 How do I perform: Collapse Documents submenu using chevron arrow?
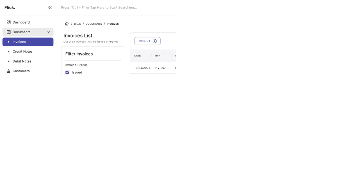tap(49, 32)
